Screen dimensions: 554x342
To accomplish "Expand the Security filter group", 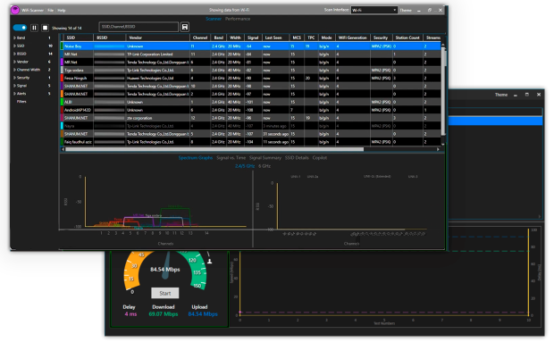I will [x=21, y=78].
